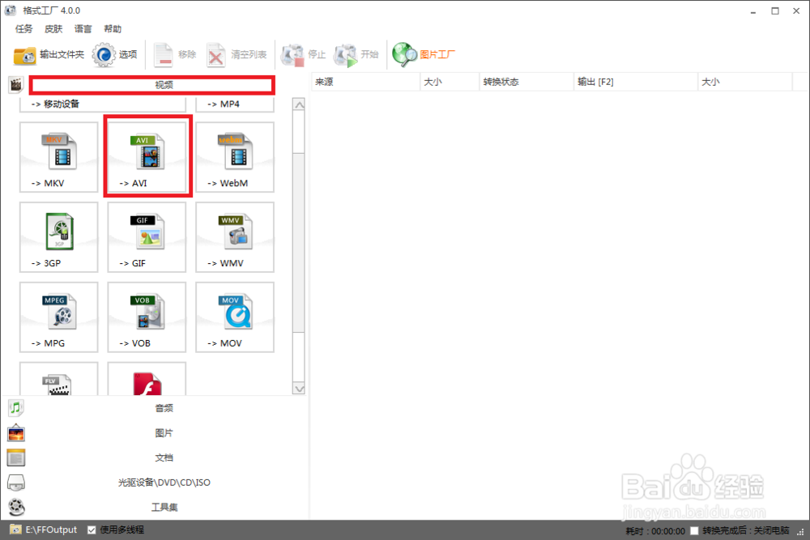810x540 pixels.
Task: Click the format list scroll down arrow
Action: coord(299,389)
